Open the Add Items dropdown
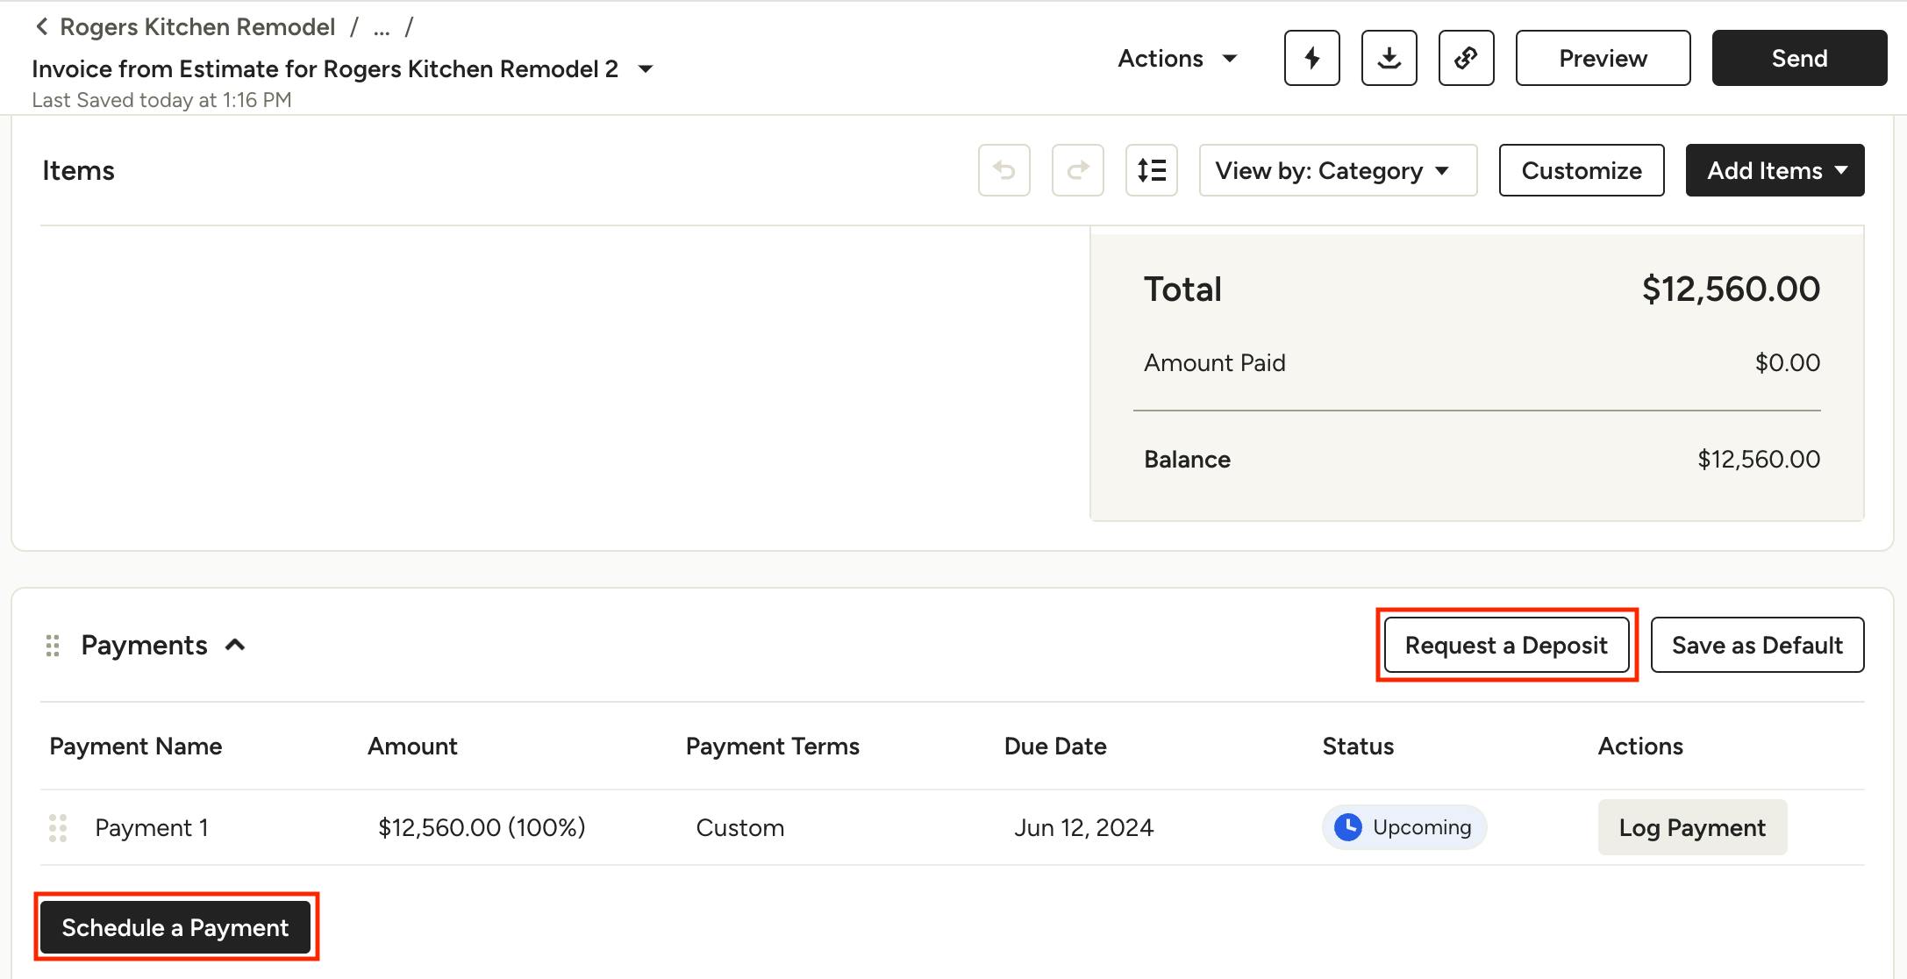 click(1774, 170)
